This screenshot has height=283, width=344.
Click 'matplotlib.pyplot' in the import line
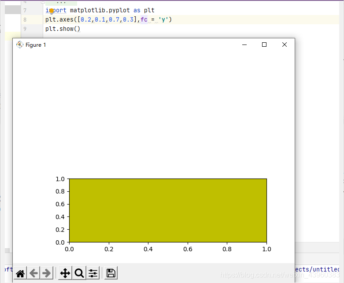pos(100,10)
